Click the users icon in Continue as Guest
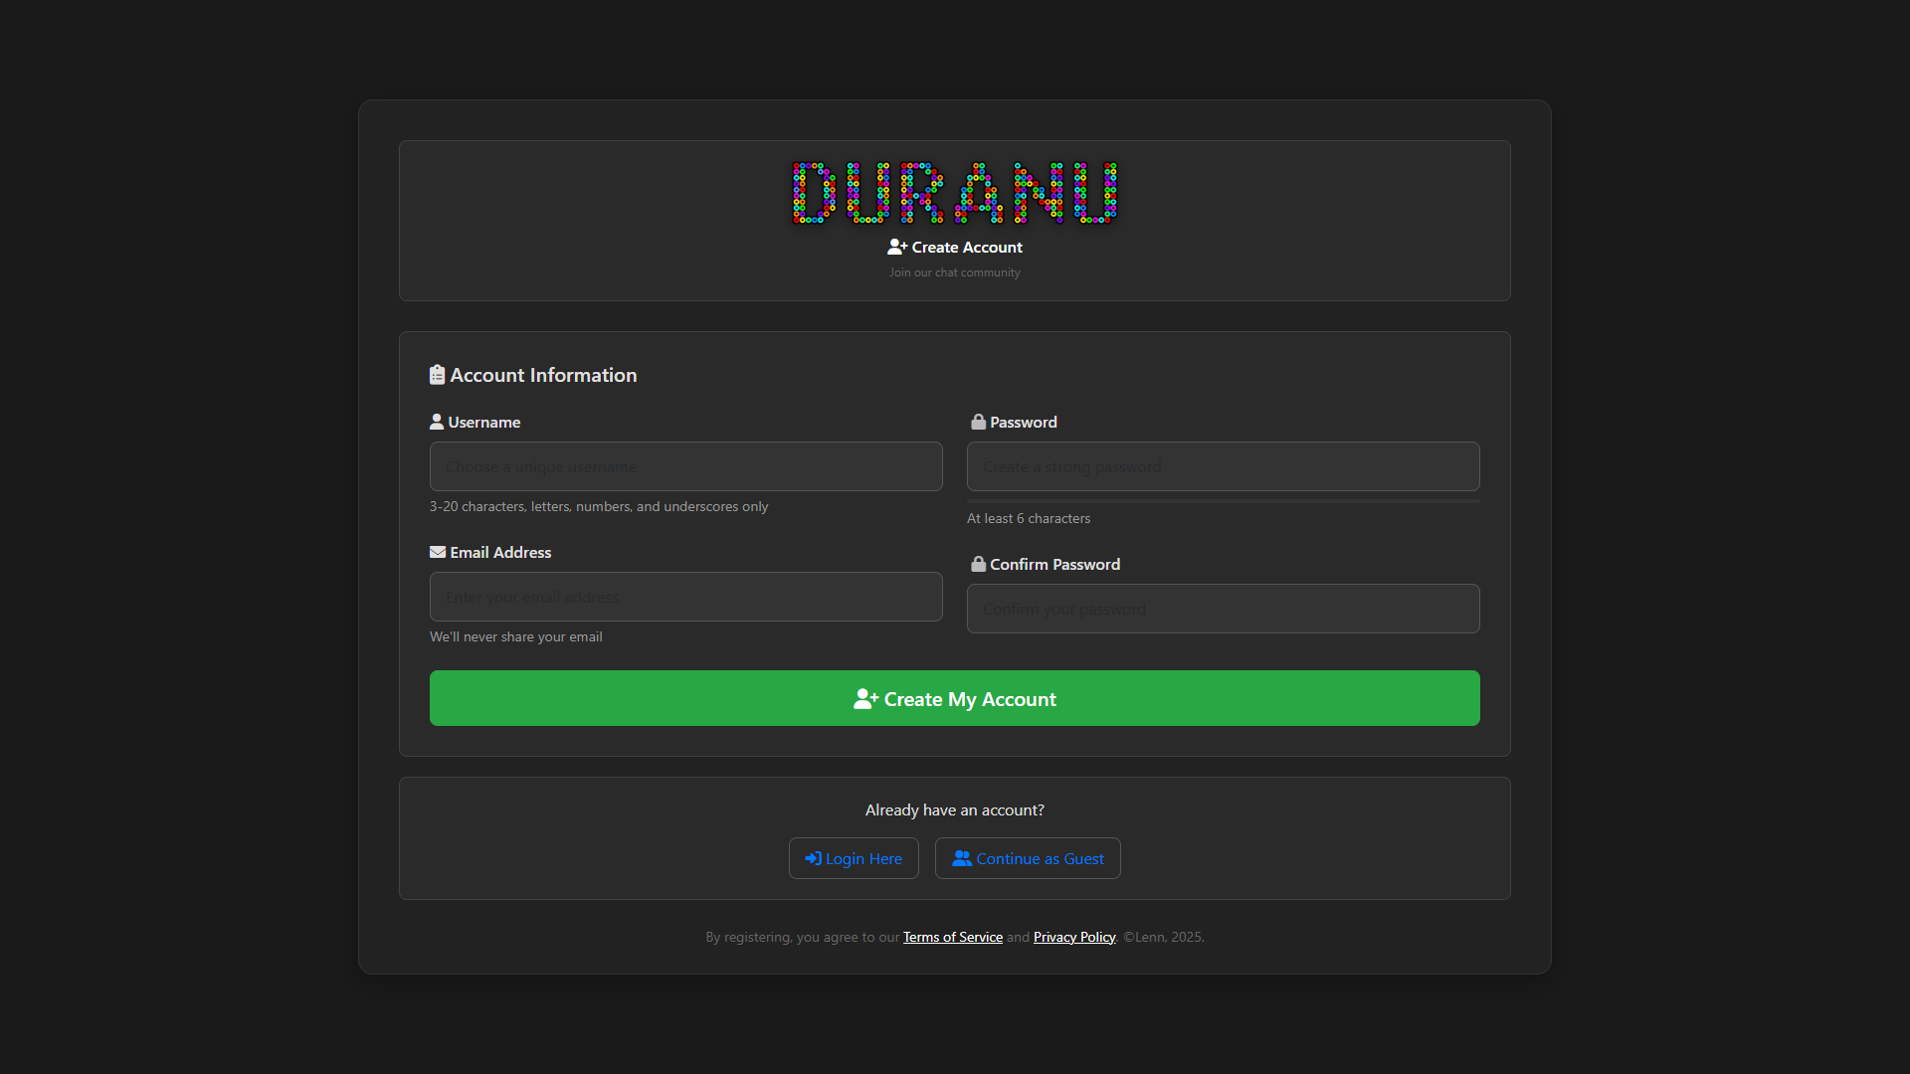The image size is (1910, 1074). tap(961, 858)
